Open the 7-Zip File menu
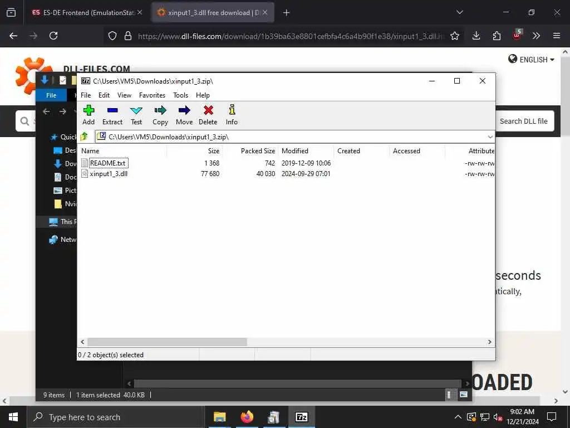570x428 pixels. pyautogui.click(x=86, y=95)
